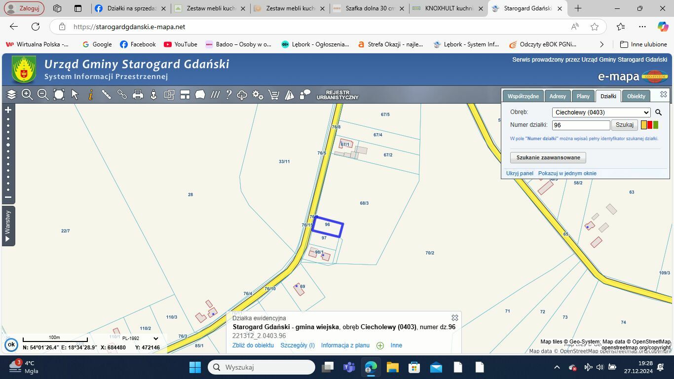674x379 pixels.
Task: Activate the ruler measurement tool
Action: click(x=106, y=95)
